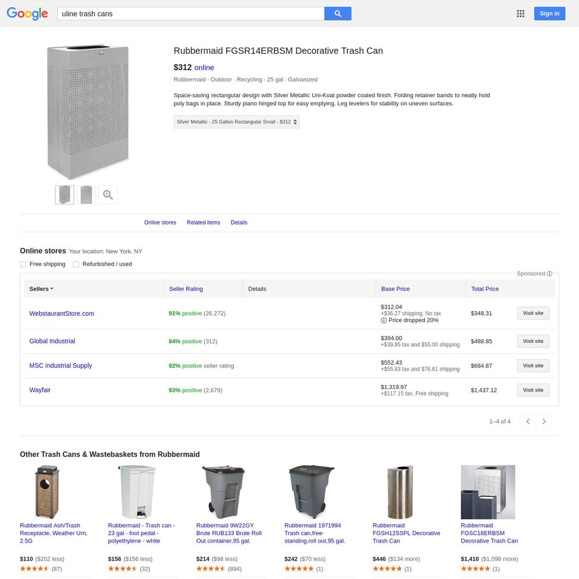
Task: Jump to Details section
Action: coord(239,223)
